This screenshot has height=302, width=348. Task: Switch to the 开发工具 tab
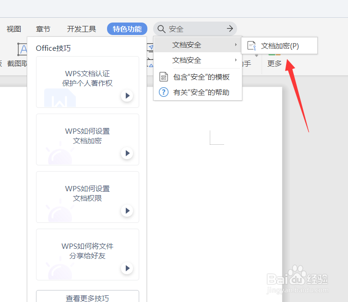(82, 29)
